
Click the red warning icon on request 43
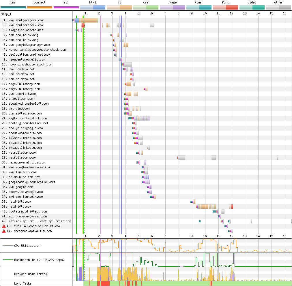(x=4, y=226)
